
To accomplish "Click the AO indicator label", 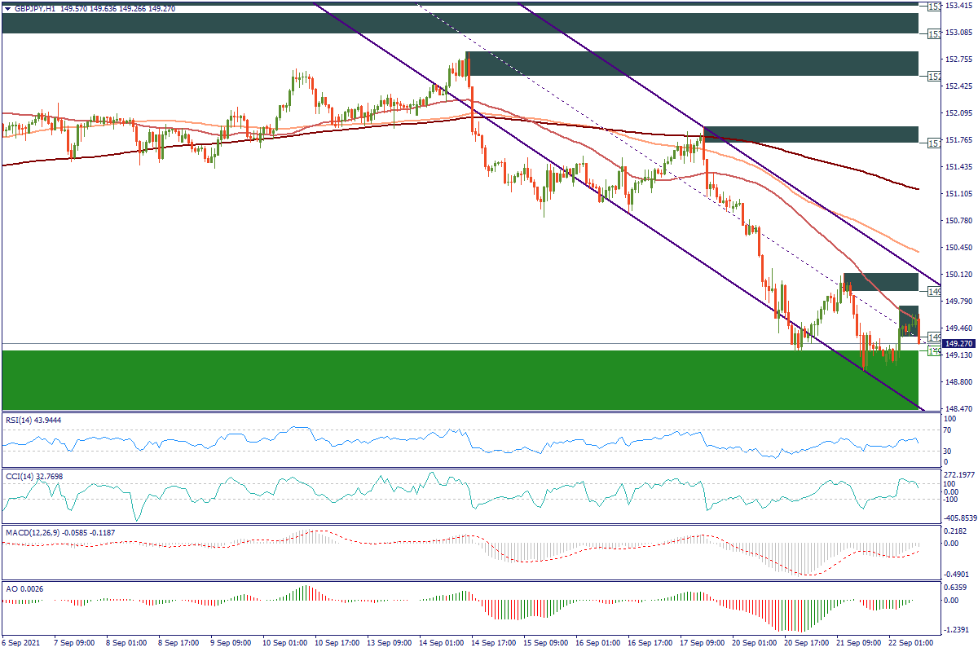I will point(20,588).
